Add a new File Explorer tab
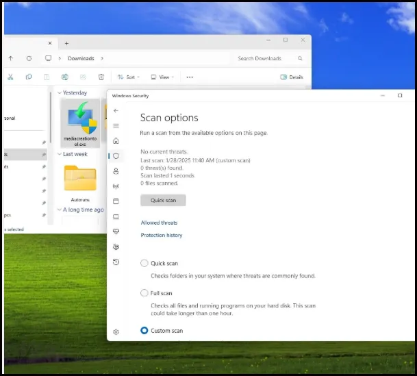The image size is (417, 376). 66,43
